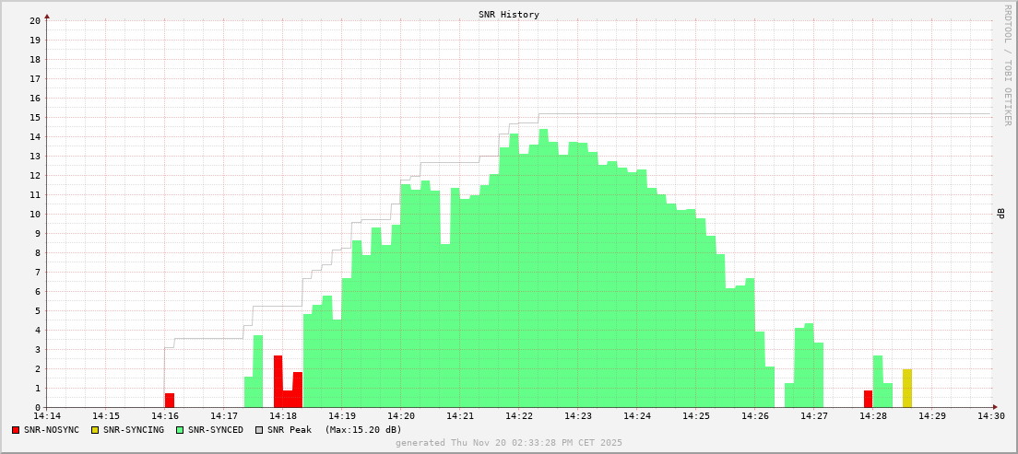Click the red SNR-NOSYNC legend swatch

pyautogui.click(x=16, y=430)
